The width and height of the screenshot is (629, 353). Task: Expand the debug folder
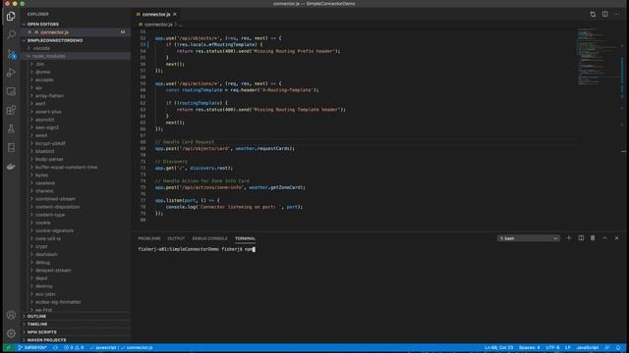coord(42,262)
